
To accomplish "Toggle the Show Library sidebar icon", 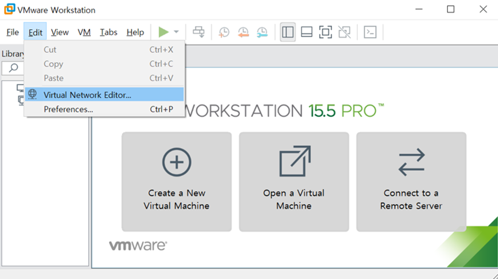I will pos(288,32).
